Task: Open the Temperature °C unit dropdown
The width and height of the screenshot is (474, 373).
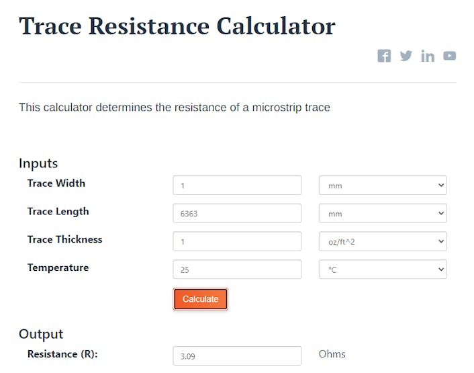Action: point(383,270)
